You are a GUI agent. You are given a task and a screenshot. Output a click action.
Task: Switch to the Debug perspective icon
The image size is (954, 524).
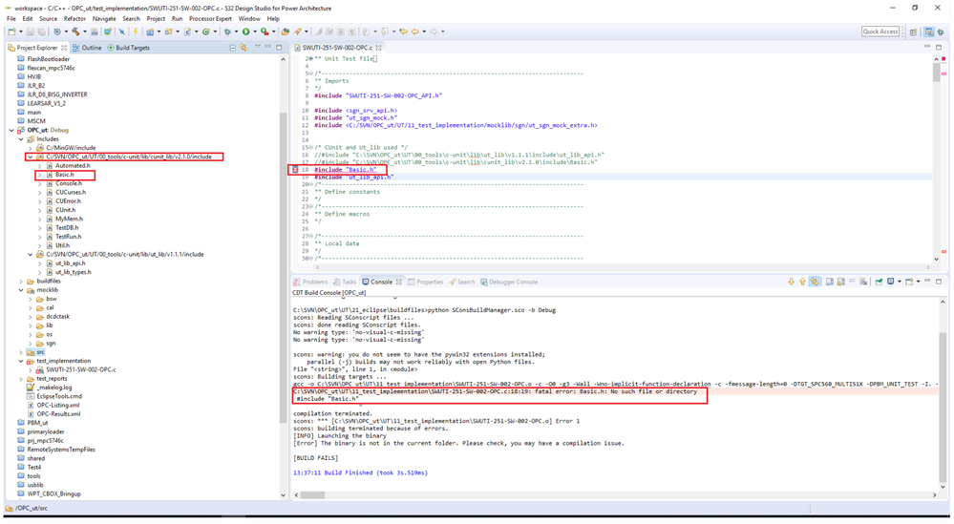click(x=941, y=32)
